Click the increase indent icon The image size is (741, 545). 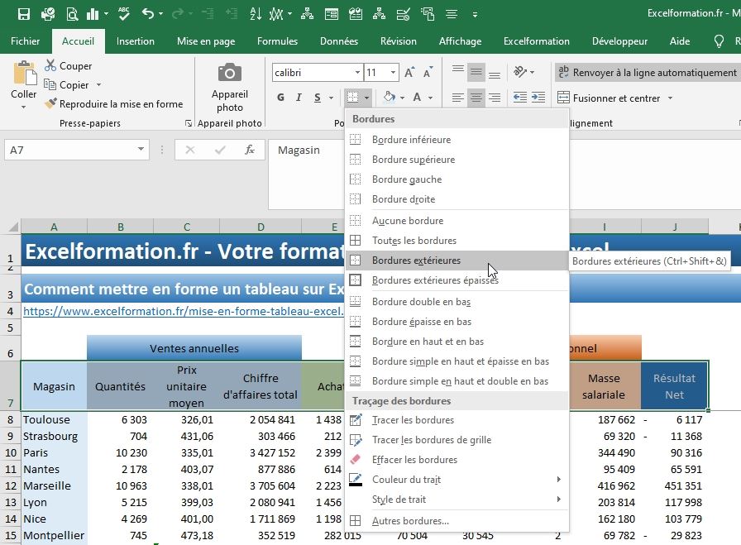tap(538, 98)
